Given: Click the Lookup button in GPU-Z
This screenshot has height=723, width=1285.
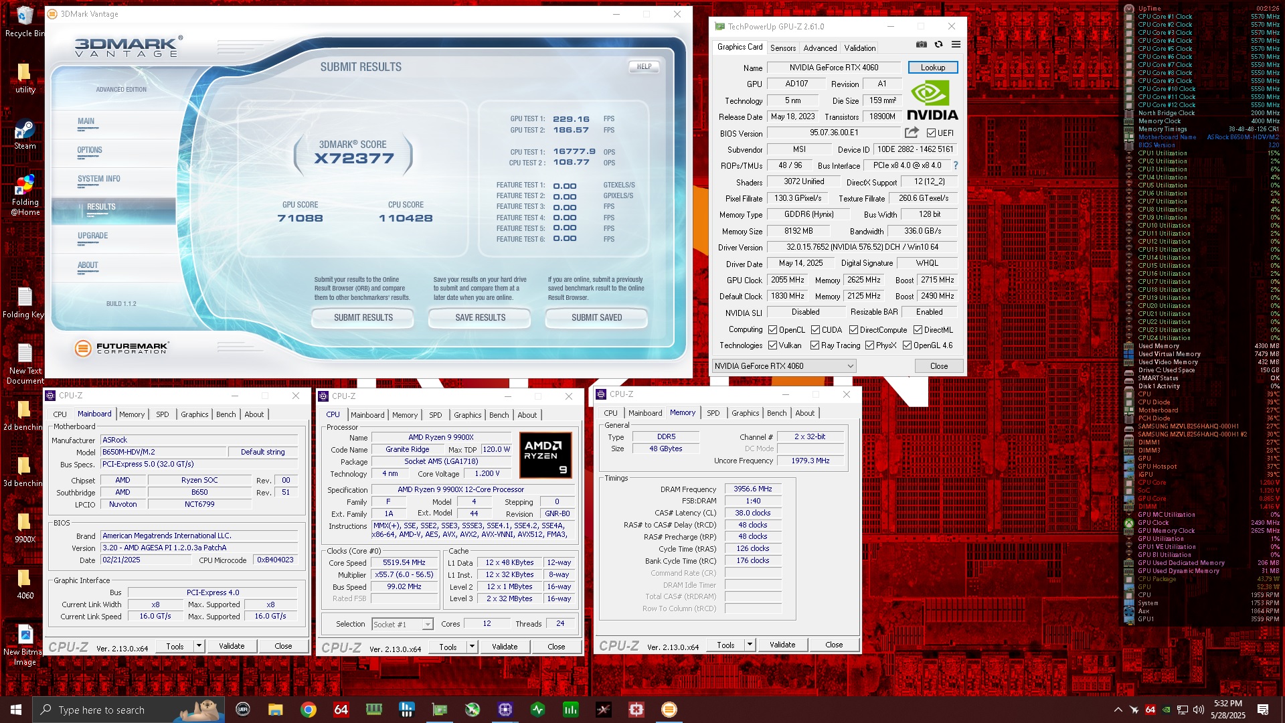Looking at the screenshot, I should click(933, 68).
